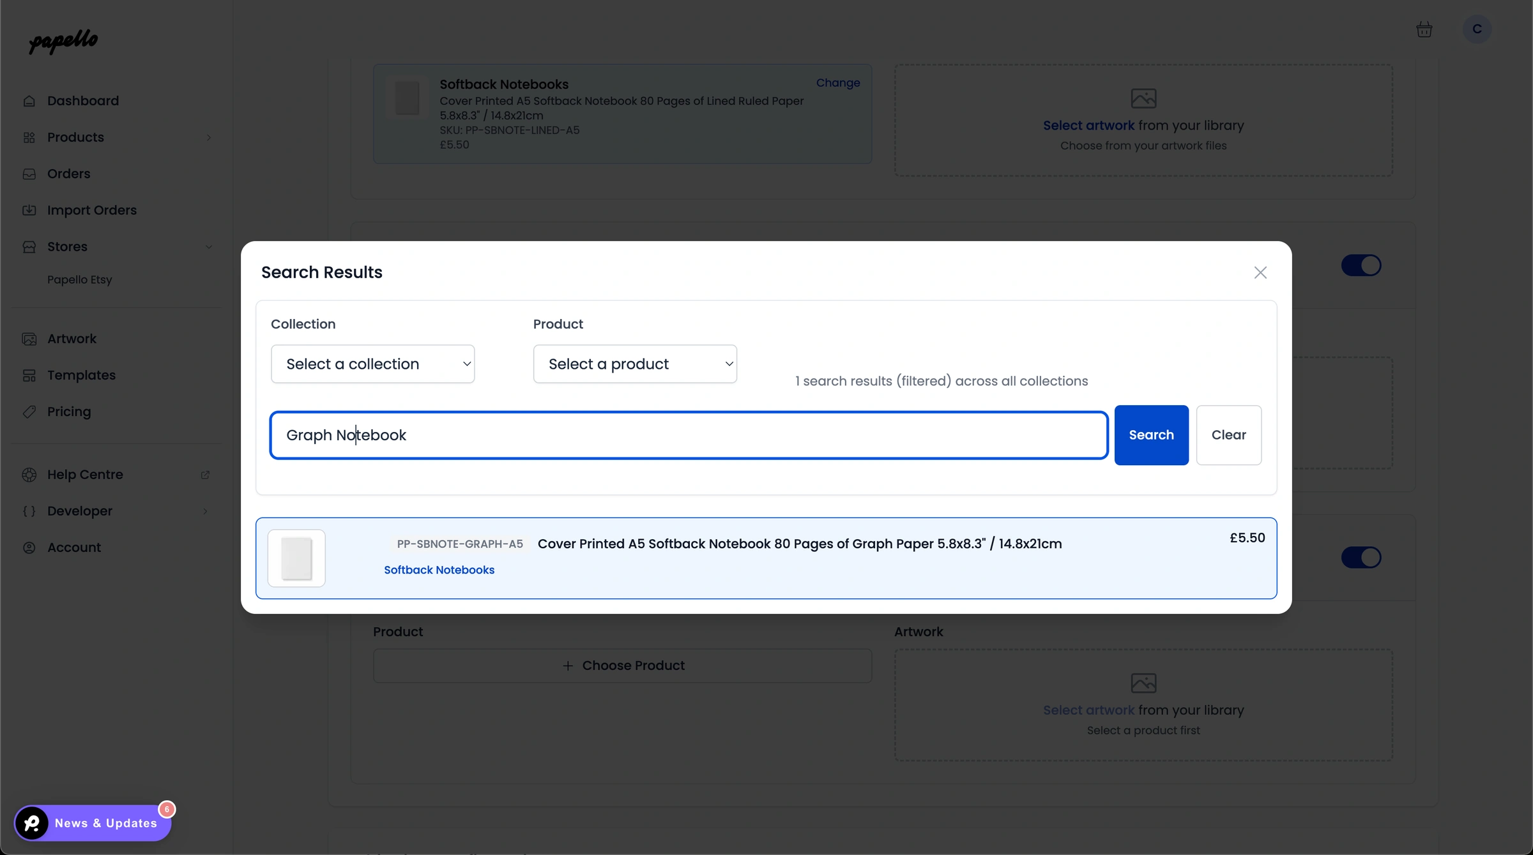Collapse the Stores section in sidebar
The height and width of the screenshot is (855, 1533).
(210, 246)
